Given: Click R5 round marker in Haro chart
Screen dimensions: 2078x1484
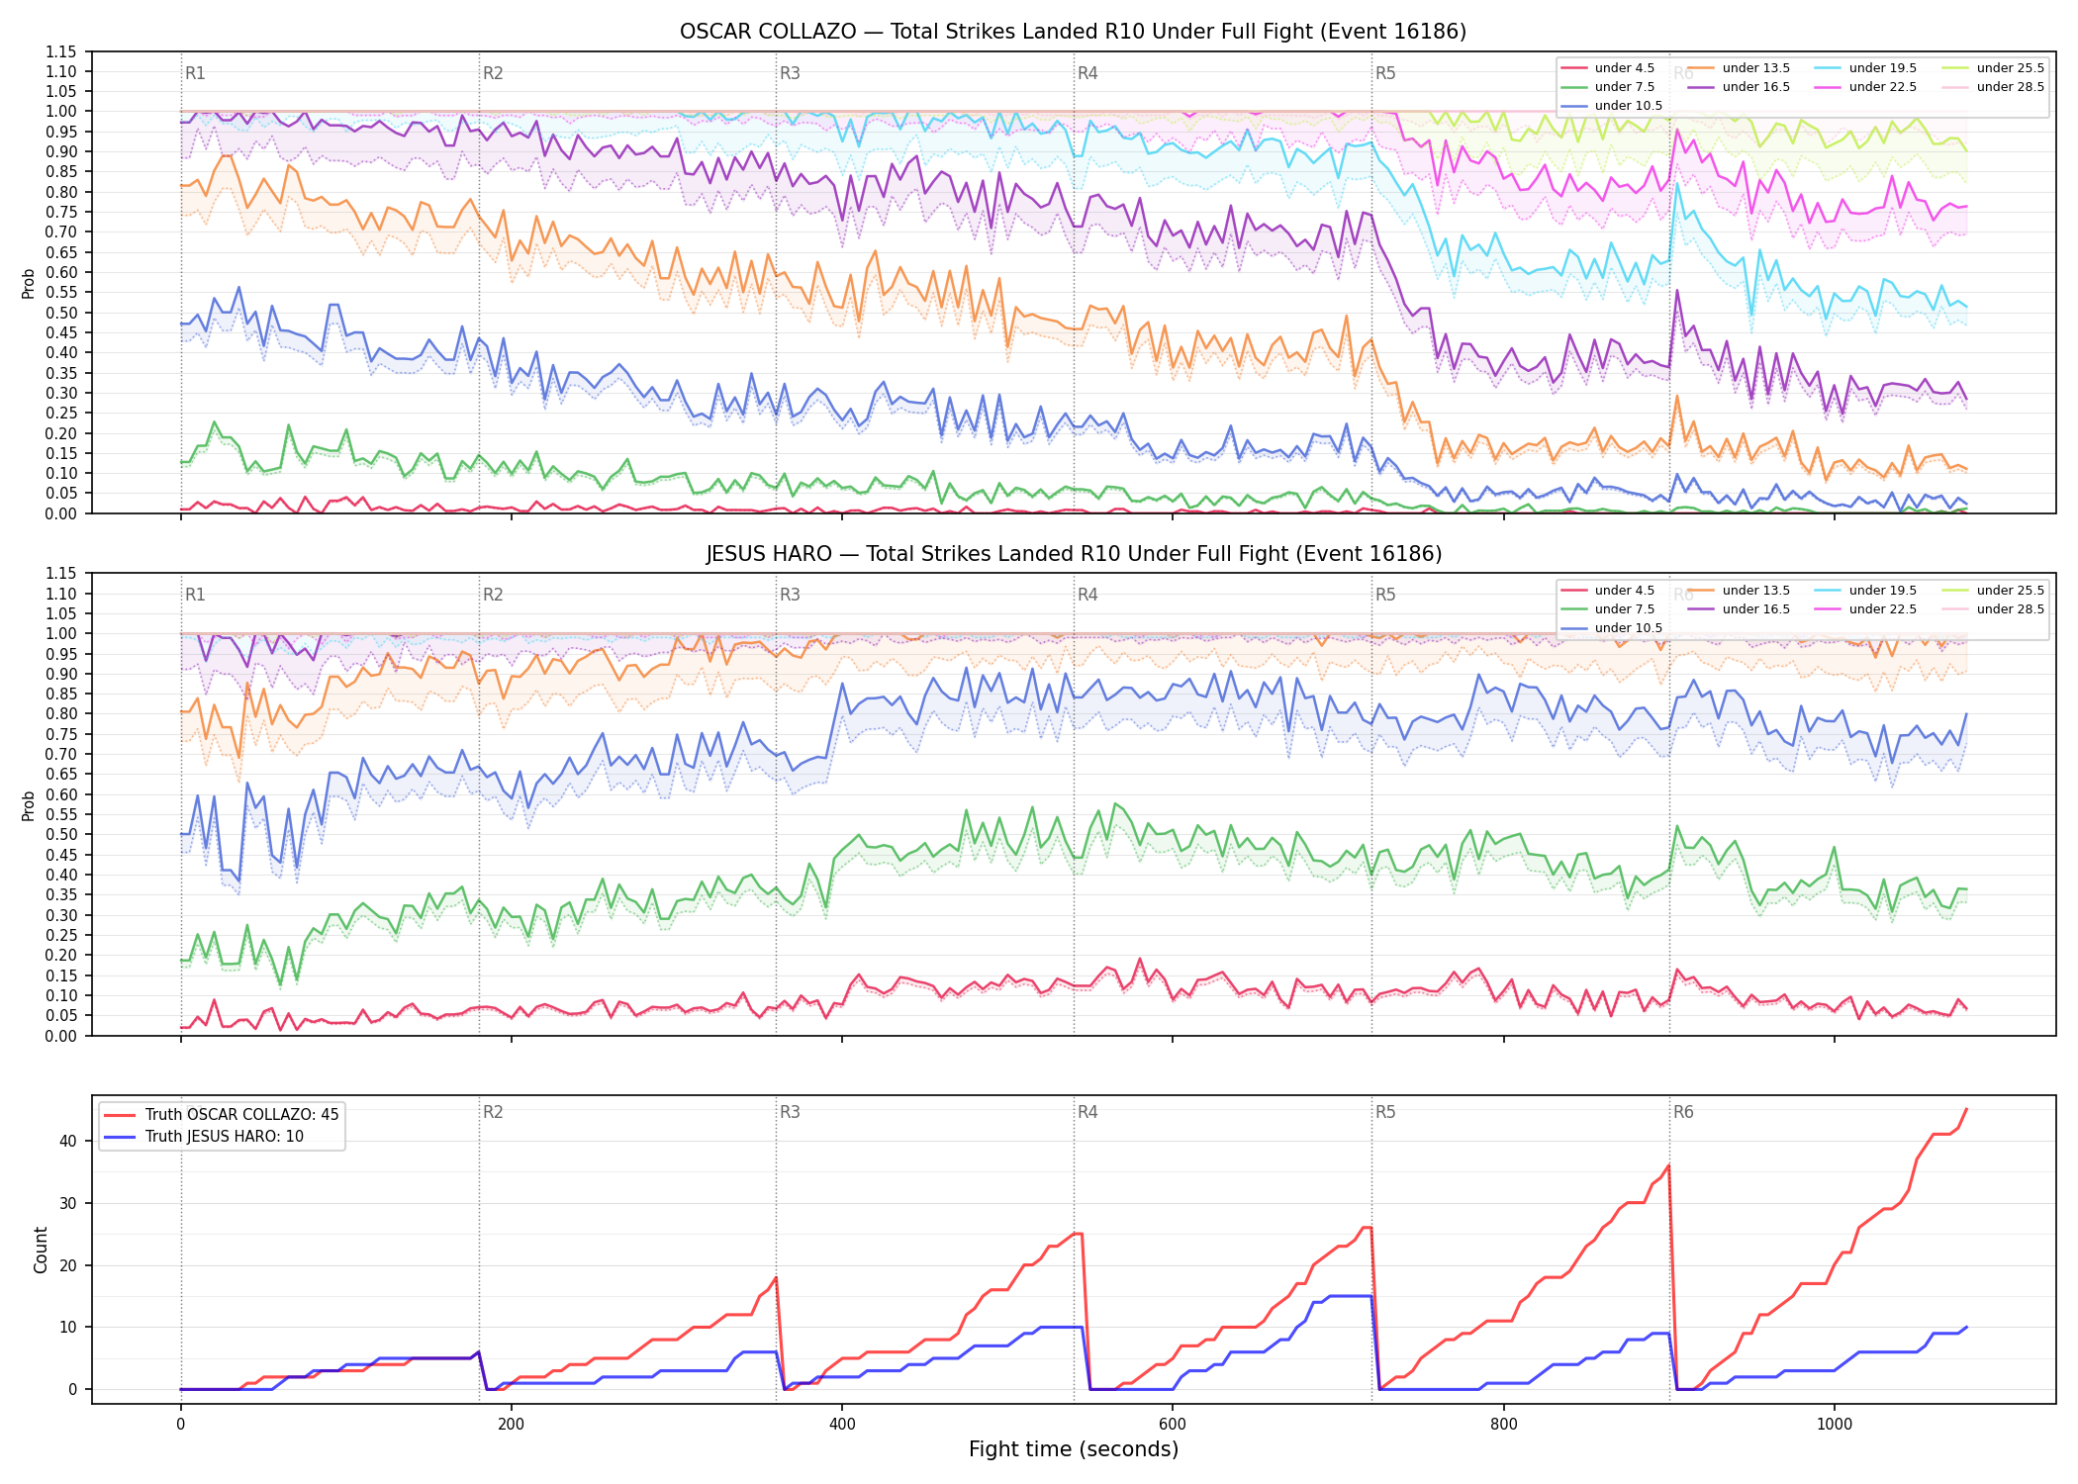Looking at the screenshot, I should 1385,596.
